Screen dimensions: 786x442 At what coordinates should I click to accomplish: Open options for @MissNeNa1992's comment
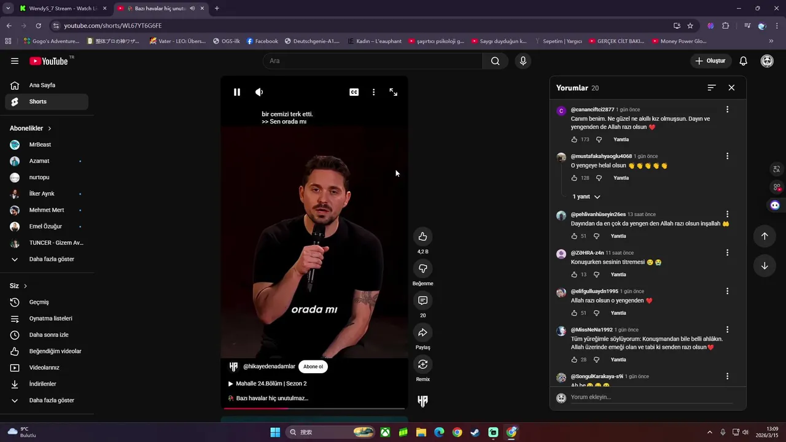tap(727, 330)
